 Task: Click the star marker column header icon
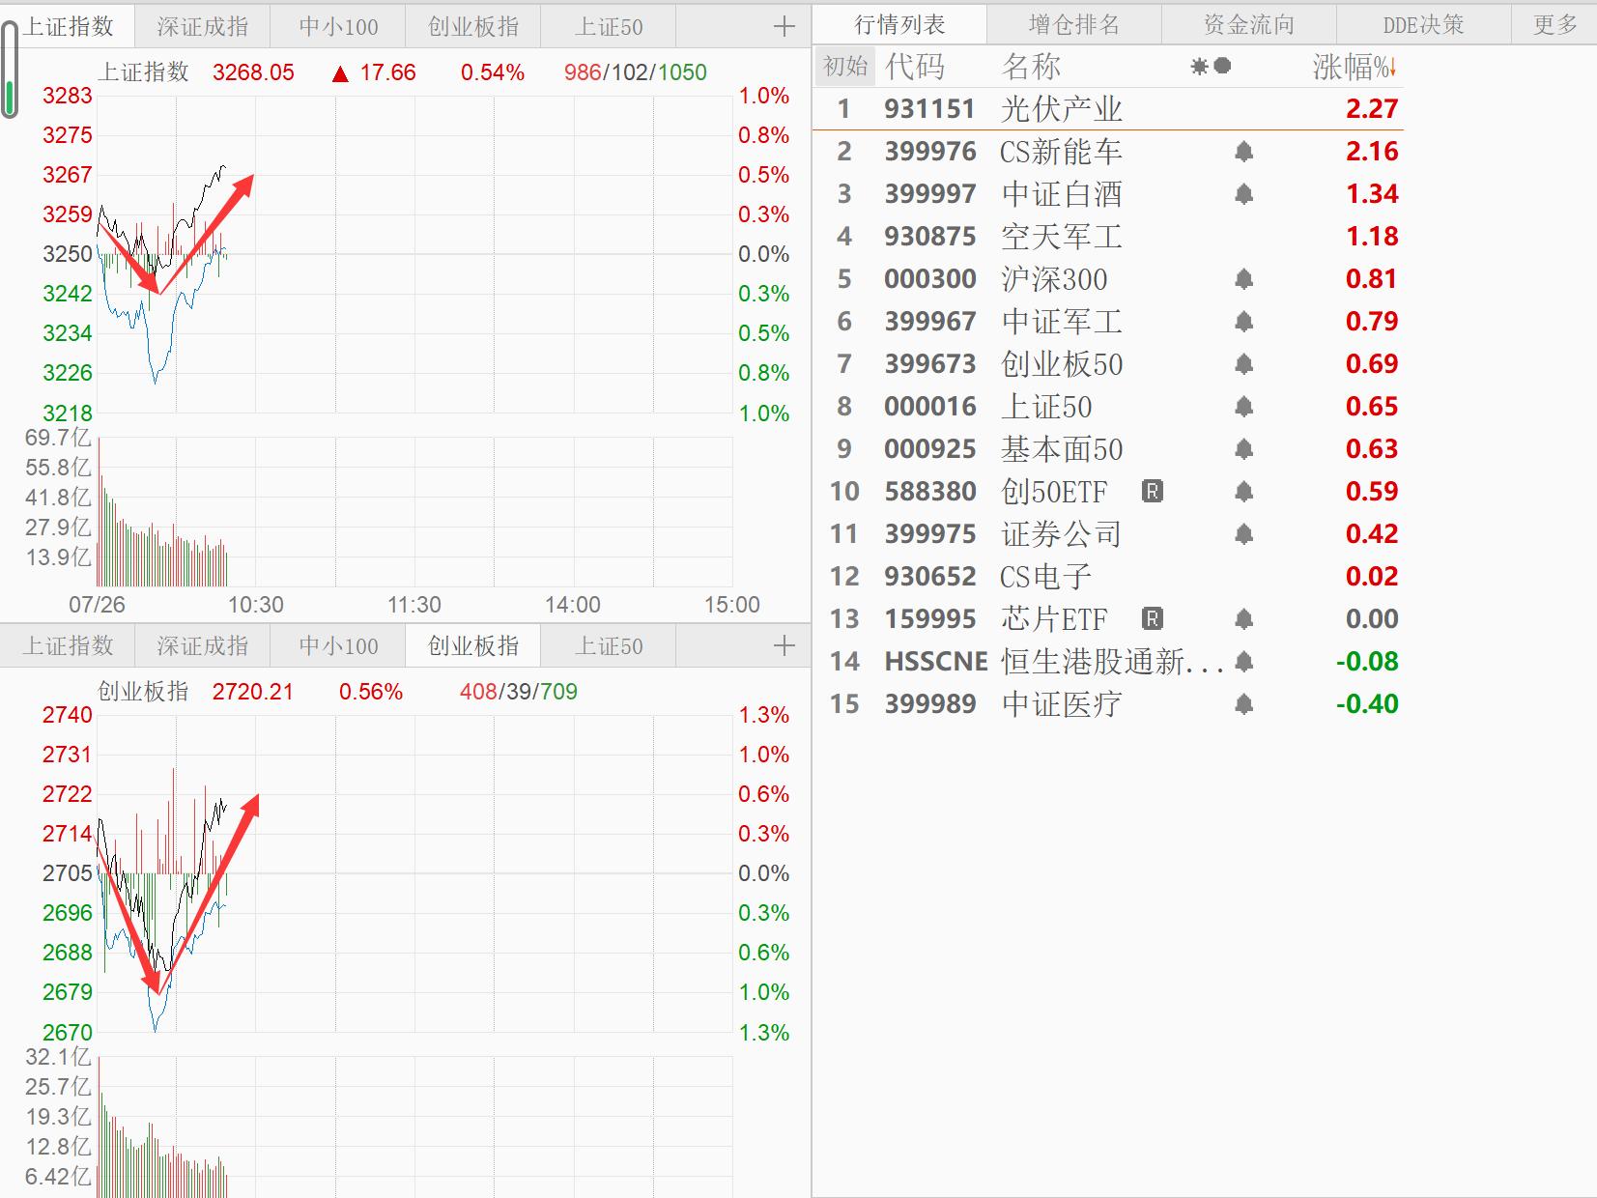(x=1199, y=67)
